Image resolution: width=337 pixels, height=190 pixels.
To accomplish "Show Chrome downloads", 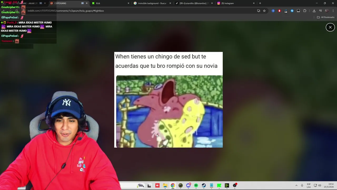I will click(314, 11).
